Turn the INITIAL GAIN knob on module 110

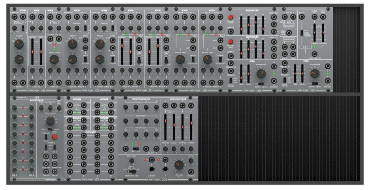(x=54, y=59)
